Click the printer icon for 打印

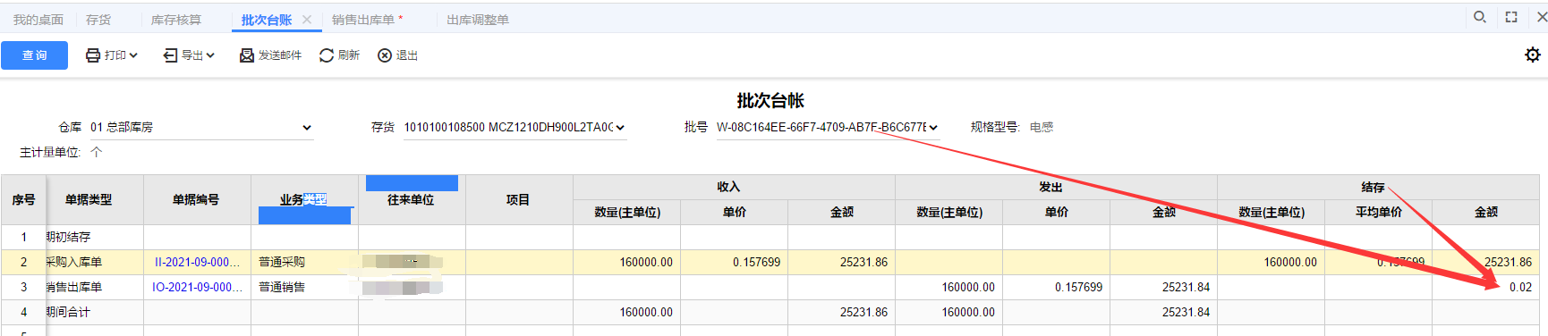(x=93, y=55)
